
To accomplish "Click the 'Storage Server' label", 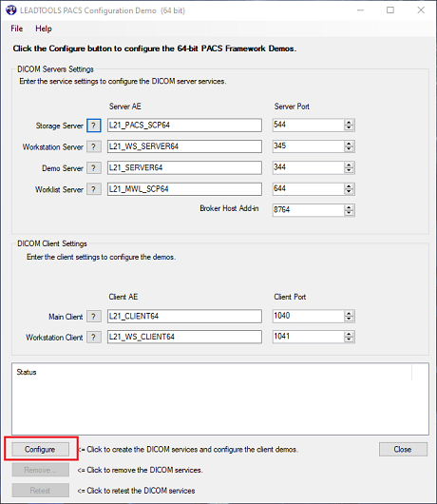I will [60, 126].
